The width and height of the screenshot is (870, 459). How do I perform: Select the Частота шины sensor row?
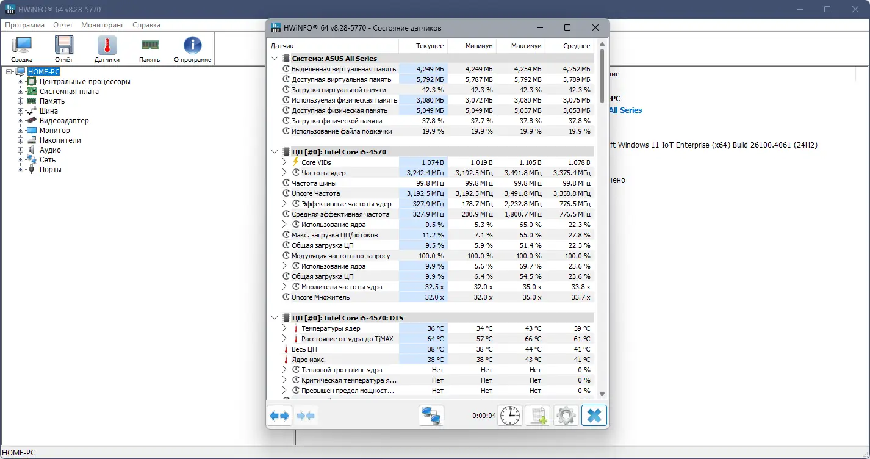pyautogui.click(x=431, y=183)
